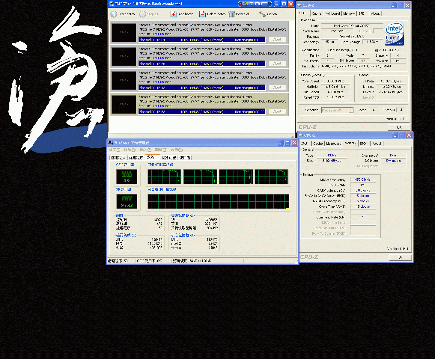Click Abort for the shana20.mpg job
Image resolution: width=435 pixels, height=359 pixels.
(277, 88)
